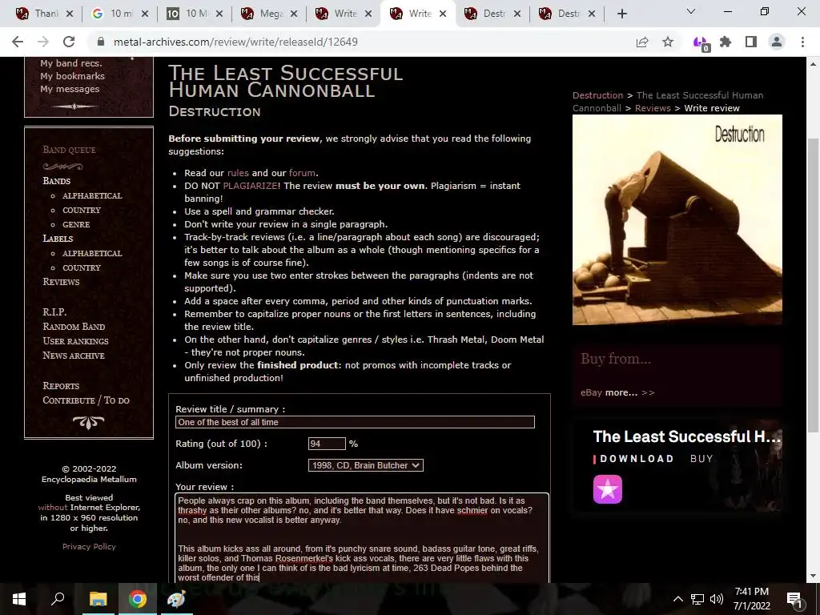Open Random Band link

74,327
